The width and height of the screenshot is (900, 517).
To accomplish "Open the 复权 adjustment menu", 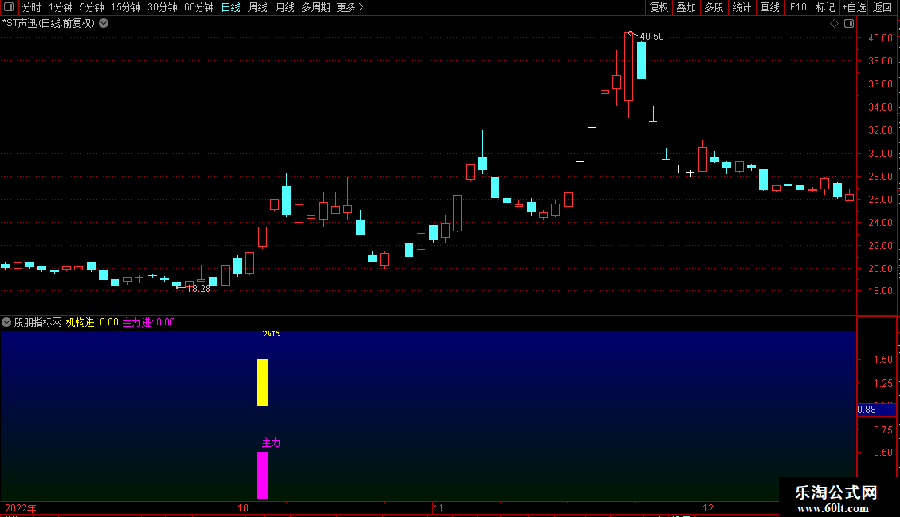I will click(659, 7).
